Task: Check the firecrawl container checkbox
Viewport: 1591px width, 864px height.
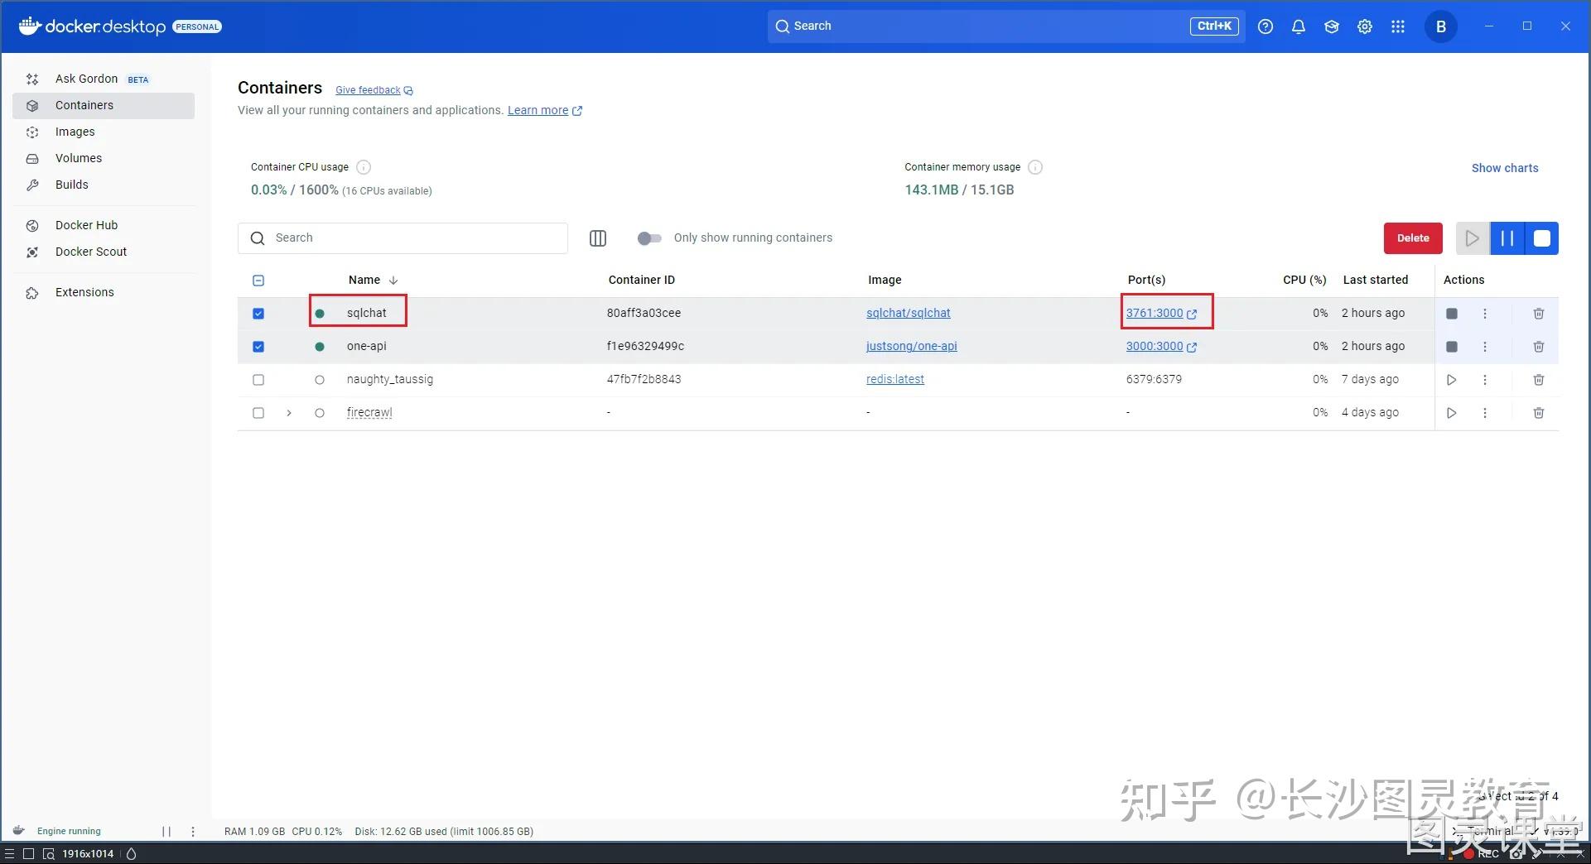Action: tap(258, 413)
